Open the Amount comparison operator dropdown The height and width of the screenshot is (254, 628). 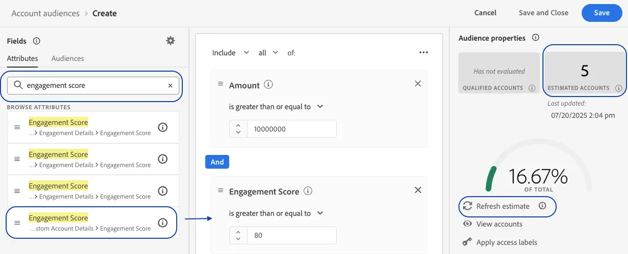pyautogui.click(x=276, y=107)
